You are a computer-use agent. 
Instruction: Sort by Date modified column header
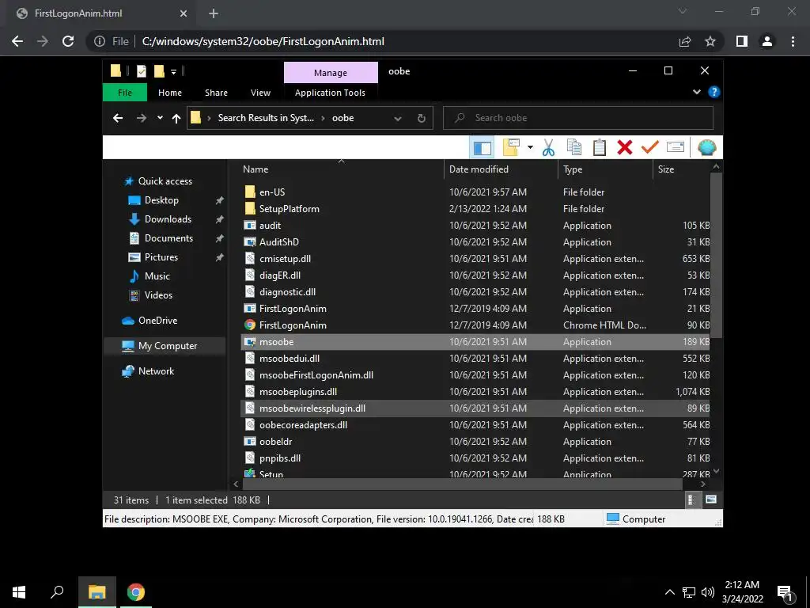pos(501,169)
